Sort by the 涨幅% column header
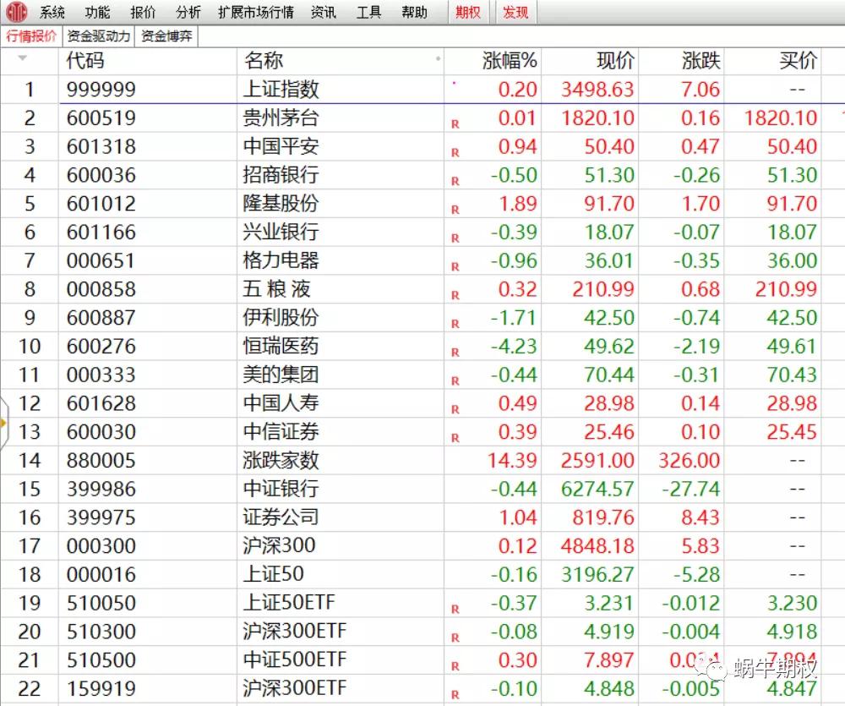Image resolution: width=845 pixels, height=706 pixels. [x=510, y=61]
